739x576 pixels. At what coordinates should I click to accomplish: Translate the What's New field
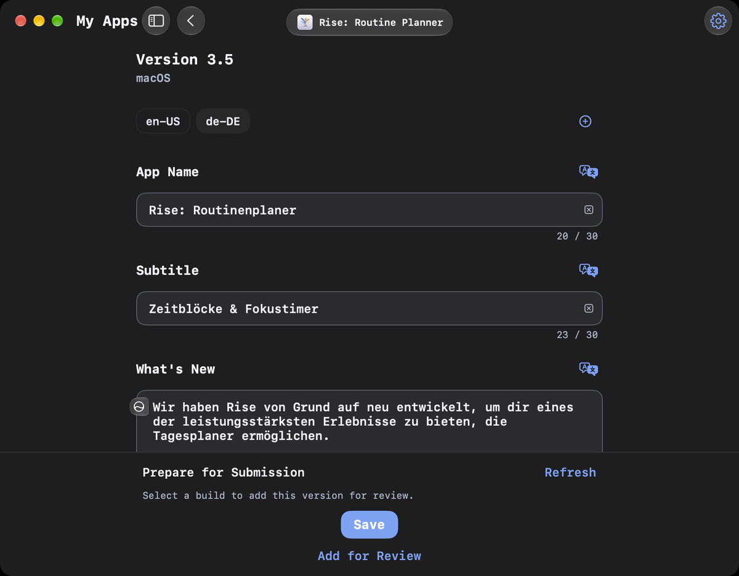point(589,369)
